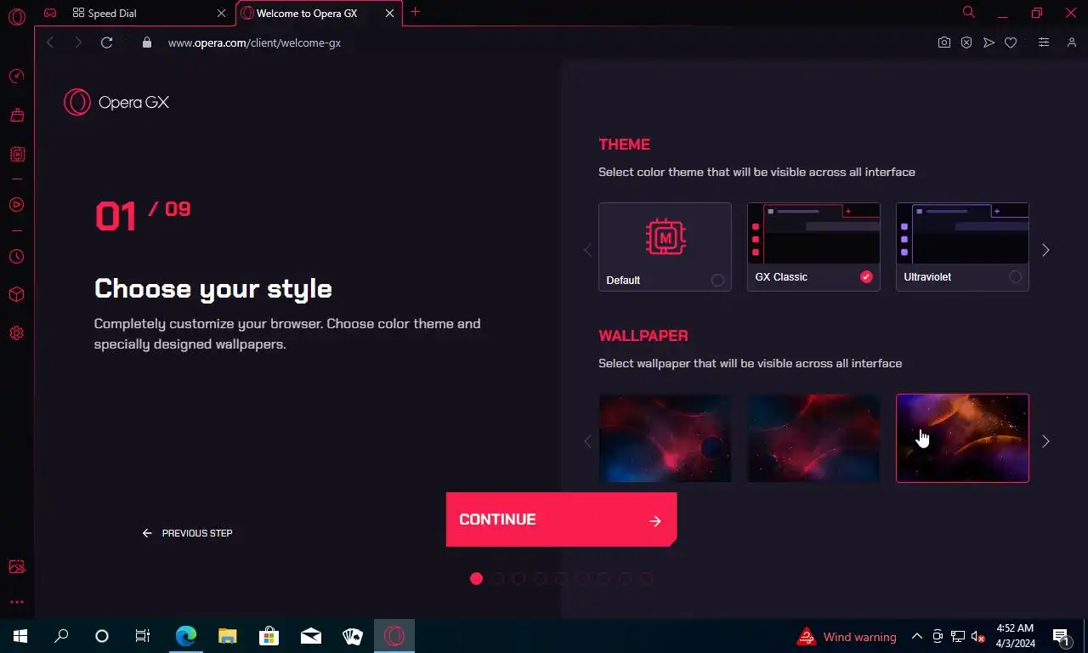Open the Player sidebar icon
This screenshot has width=1088, height=653.
coord(16,204)
